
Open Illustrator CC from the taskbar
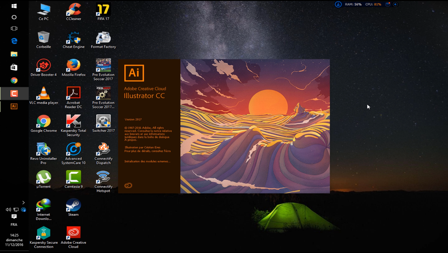14,106
